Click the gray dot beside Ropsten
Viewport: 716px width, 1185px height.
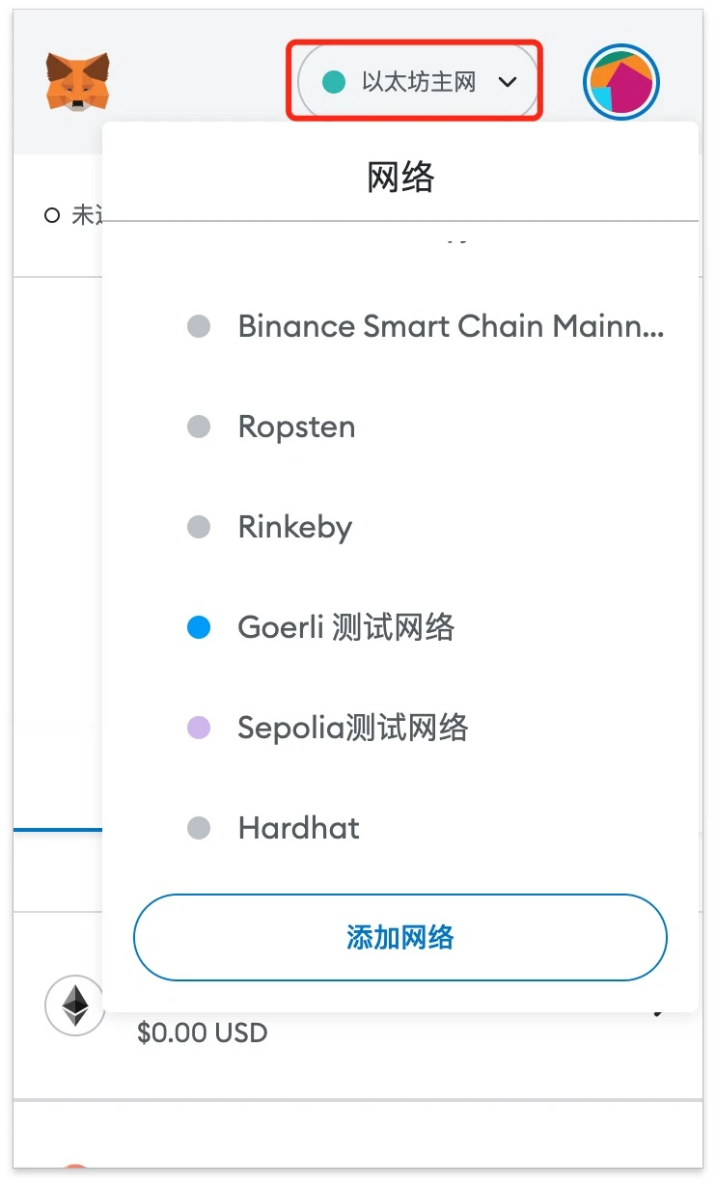(x=198, y=427)
